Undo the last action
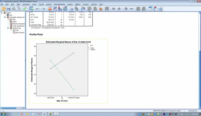The image size is (201, 116). tap(38, 9)
